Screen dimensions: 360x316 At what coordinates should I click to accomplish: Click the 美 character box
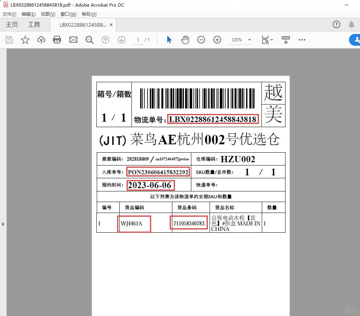(x=273, y=115)
